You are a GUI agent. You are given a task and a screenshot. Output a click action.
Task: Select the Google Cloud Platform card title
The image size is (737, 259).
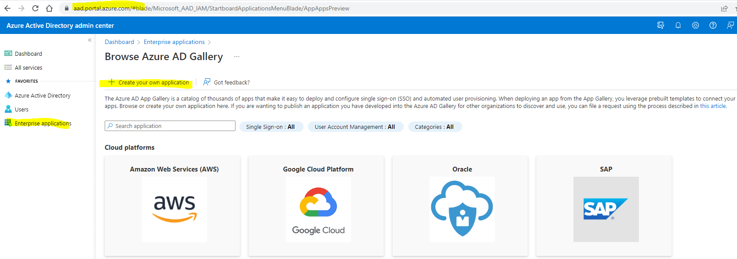[x=318, y=169]
